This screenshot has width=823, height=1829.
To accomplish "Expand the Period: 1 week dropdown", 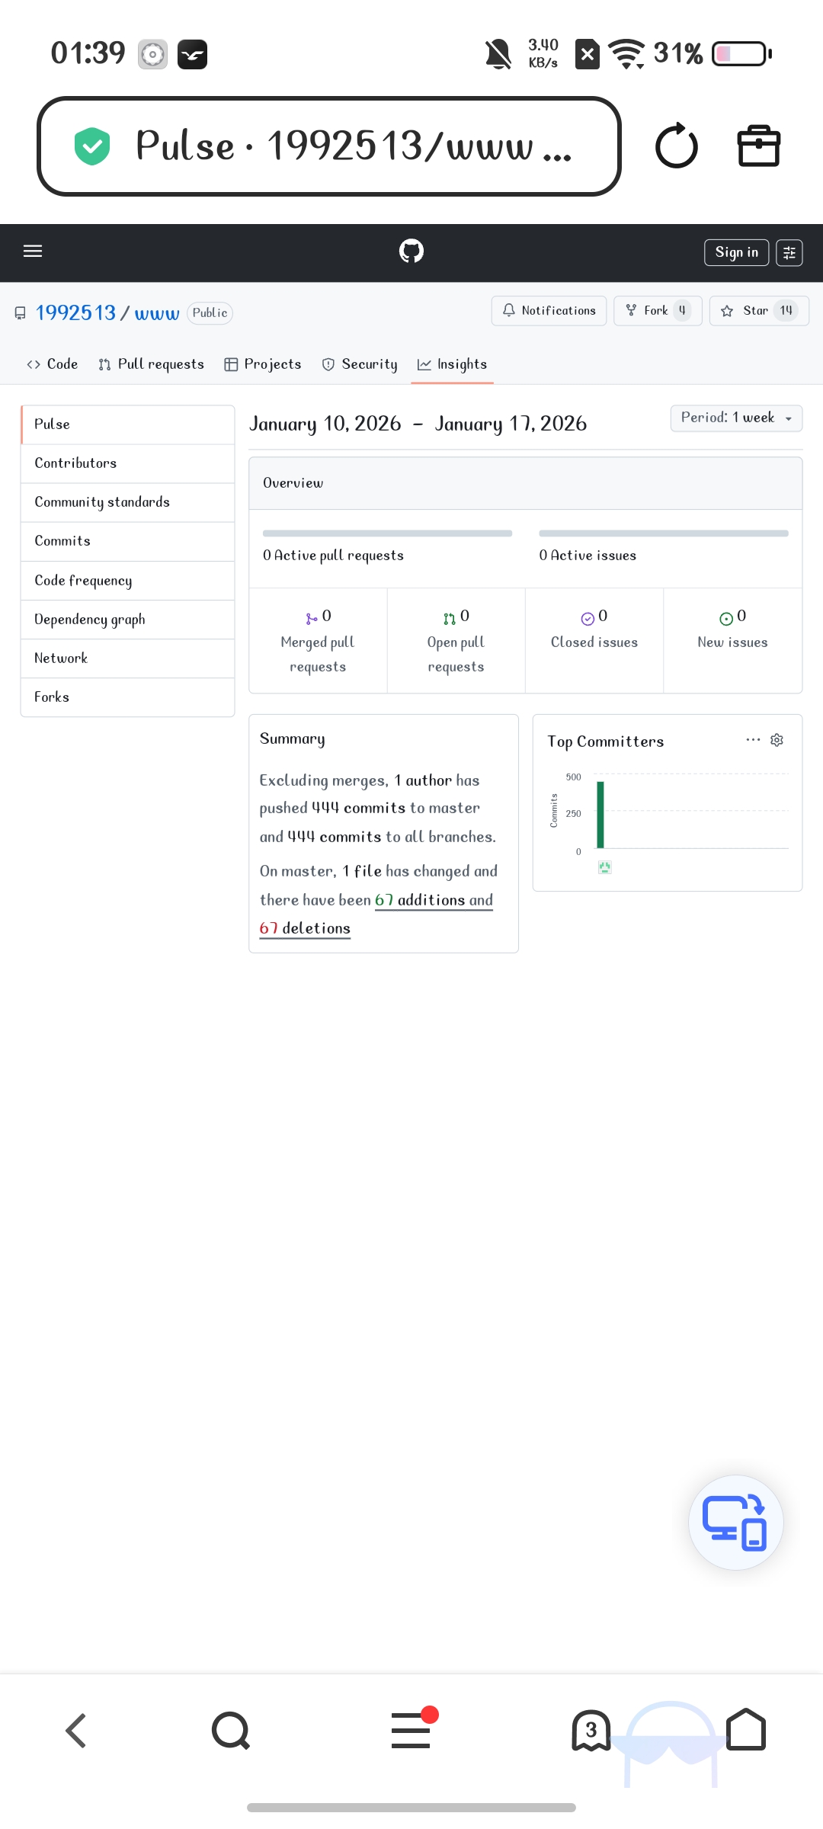I will [736, 418].
